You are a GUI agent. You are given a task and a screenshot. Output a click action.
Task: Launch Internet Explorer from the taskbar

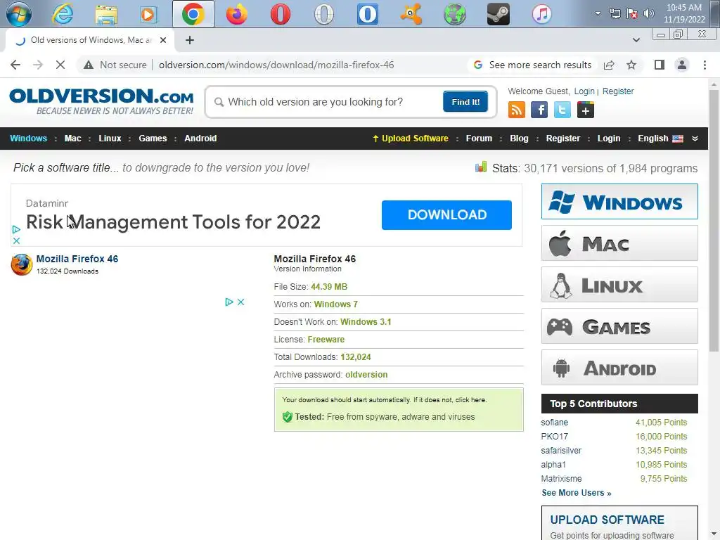point(63,14)
